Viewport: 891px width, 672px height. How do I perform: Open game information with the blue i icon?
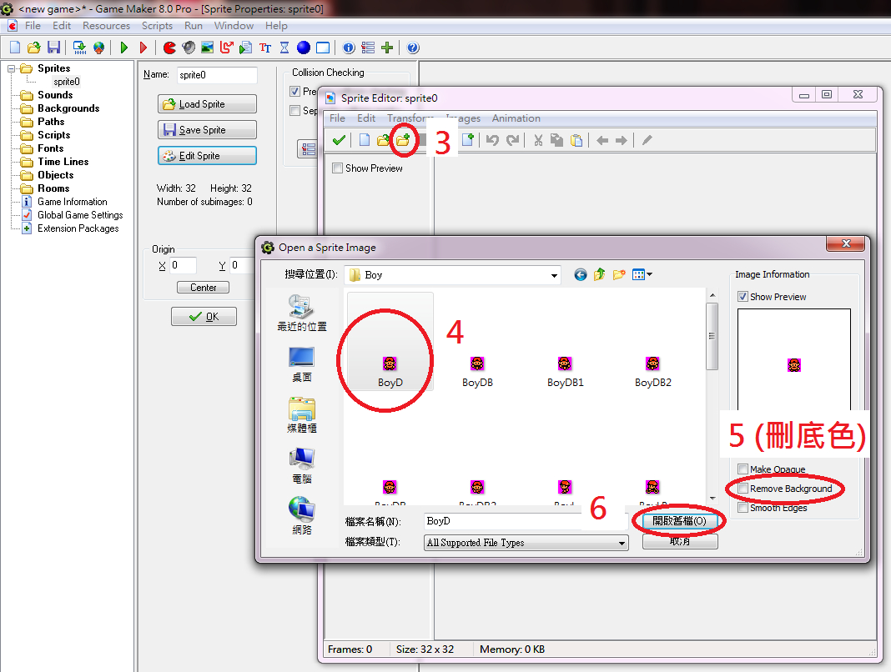349,48
